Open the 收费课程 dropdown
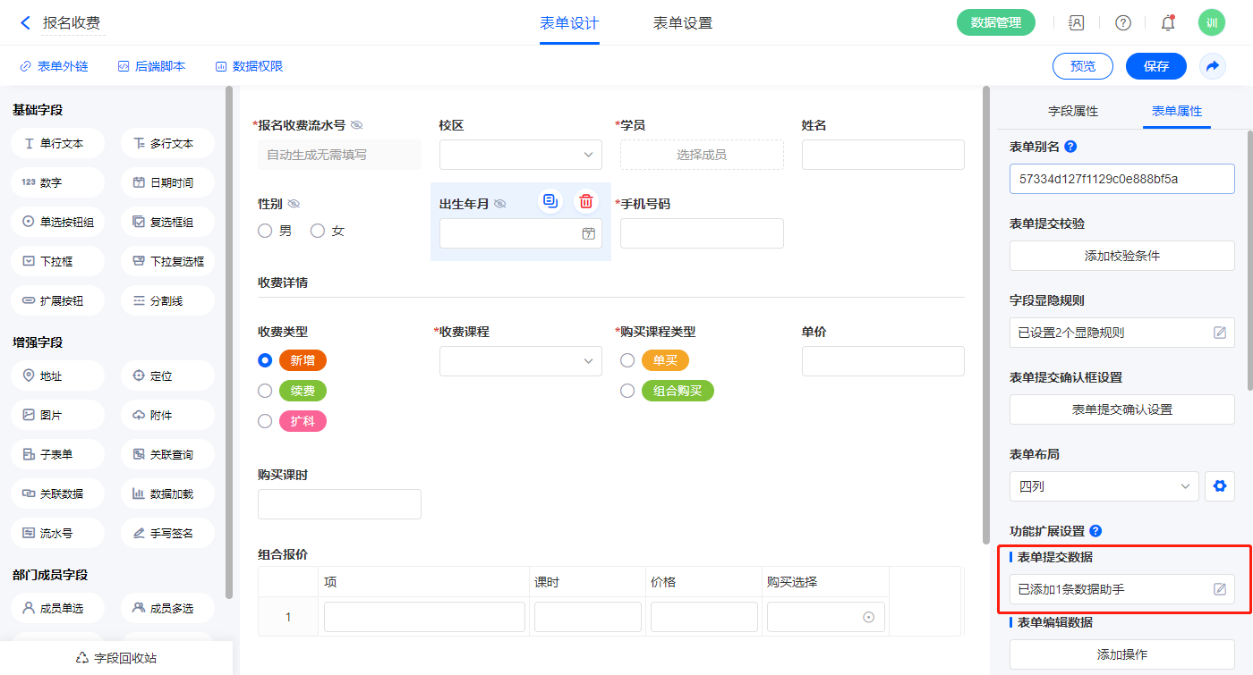 click(521, 360)
